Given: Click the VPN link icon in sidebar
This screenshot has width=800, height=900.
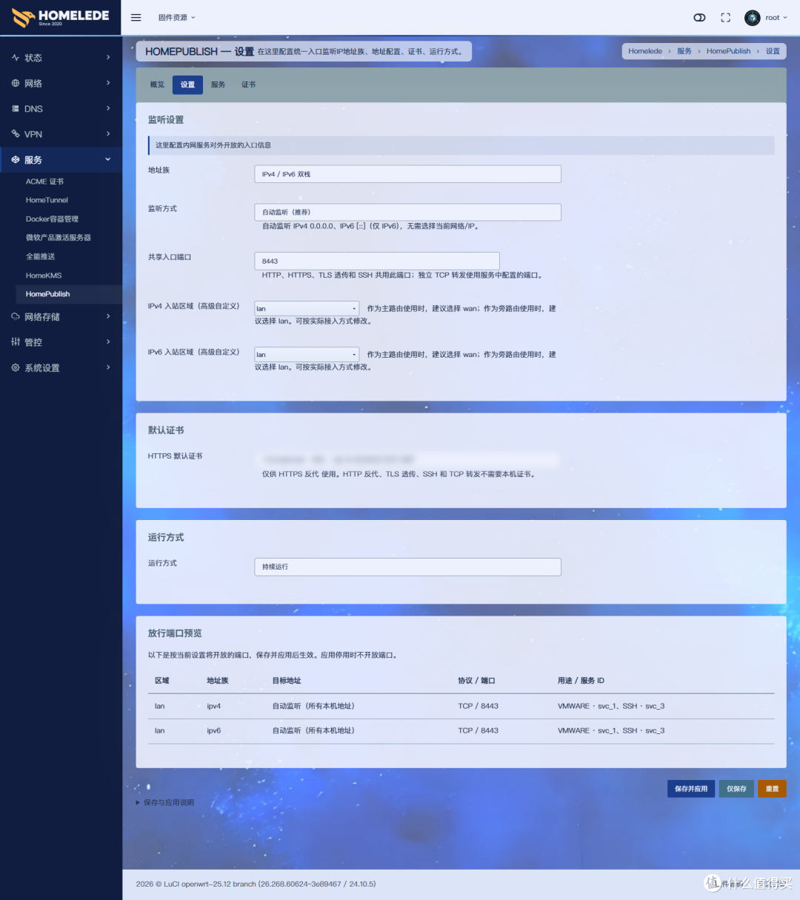Looking at the screenshot, I should [16, 134].
